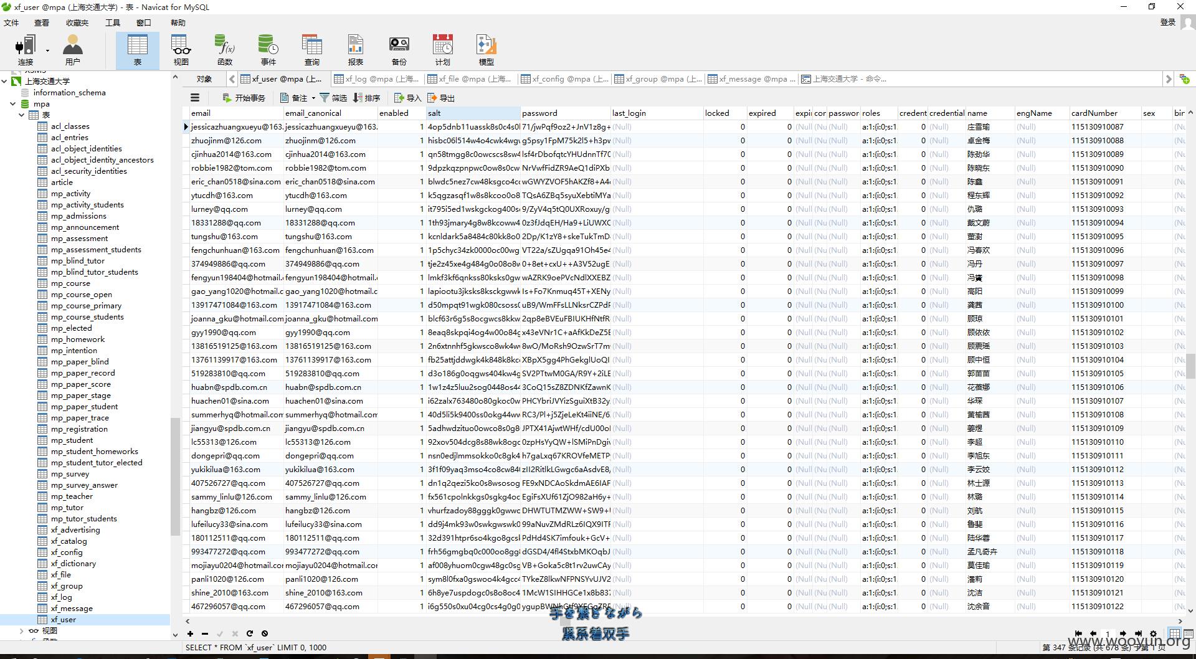Viewport: 1196px width, 659px height.
Task: Switch to the xf_group @mpa tab
Action: [658, 79]
